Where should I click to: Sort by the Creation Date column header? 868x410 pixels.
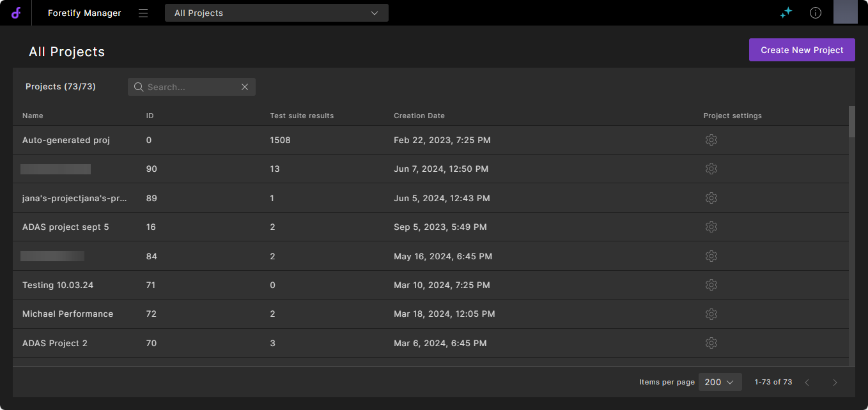419,116
